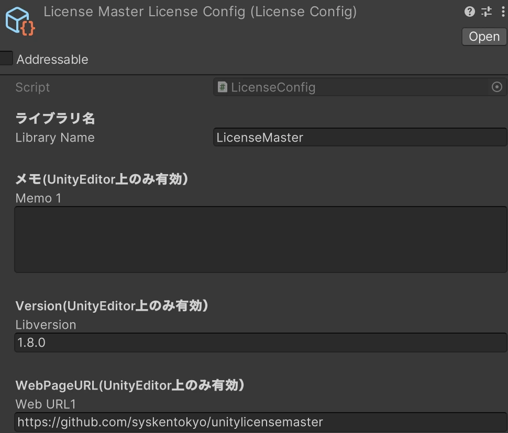
Task: Click the Memo 1 label
Action: point(38,198)
